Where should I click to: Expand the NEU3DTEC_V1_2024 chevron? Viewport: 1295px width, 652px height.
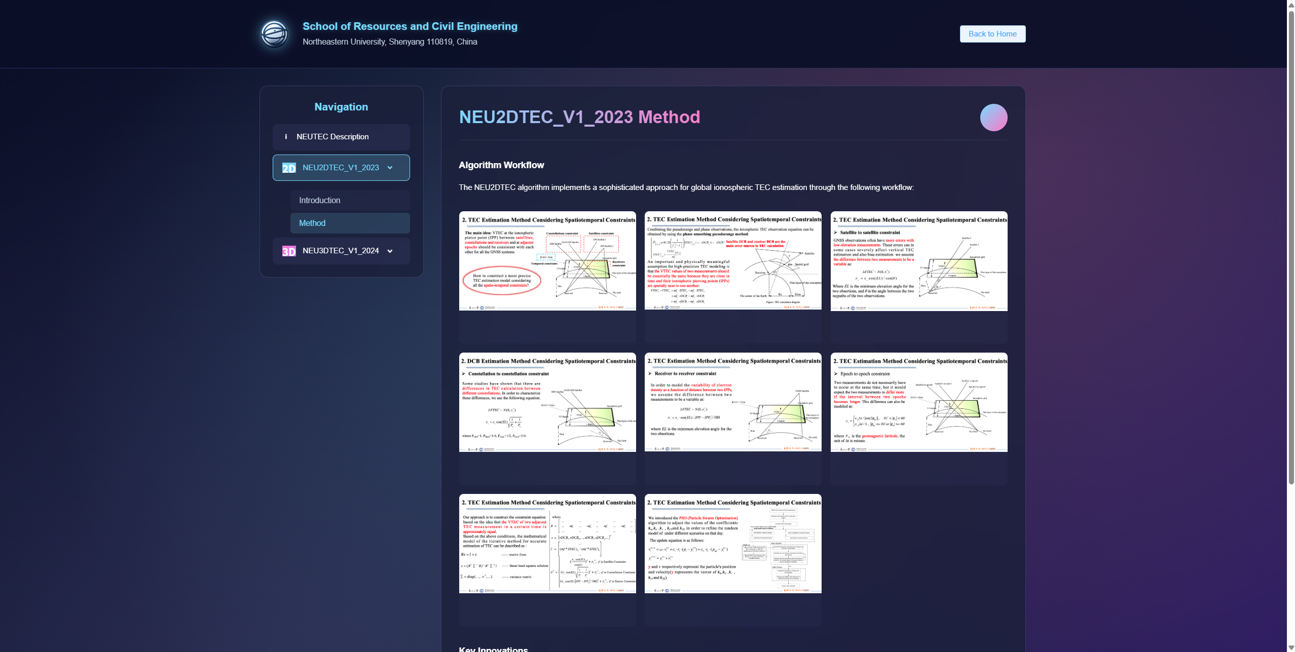[x=390, y=251]
